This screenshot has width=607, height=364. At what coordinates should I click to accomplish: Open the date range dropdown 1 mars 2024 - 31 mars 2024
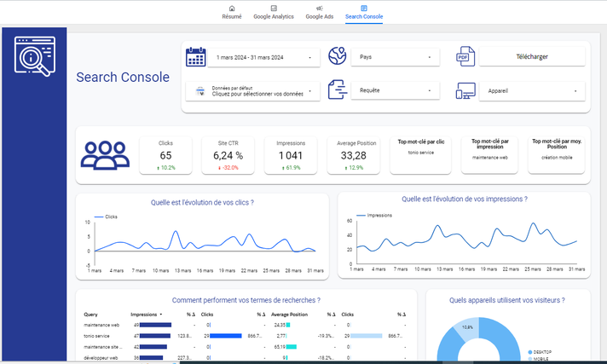(263, 57)
